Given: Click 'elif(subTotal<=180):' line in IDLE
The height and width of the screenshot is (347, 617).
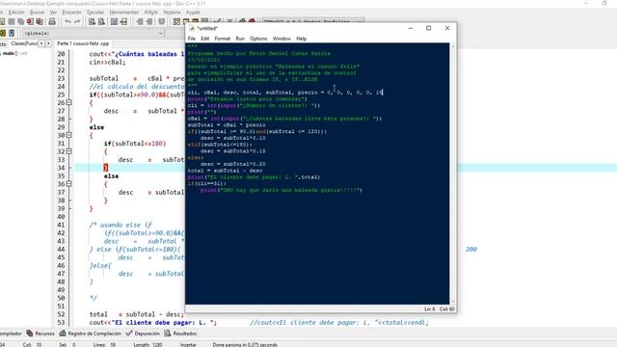Looking at the screenshot, I should (x=220, y=145).
